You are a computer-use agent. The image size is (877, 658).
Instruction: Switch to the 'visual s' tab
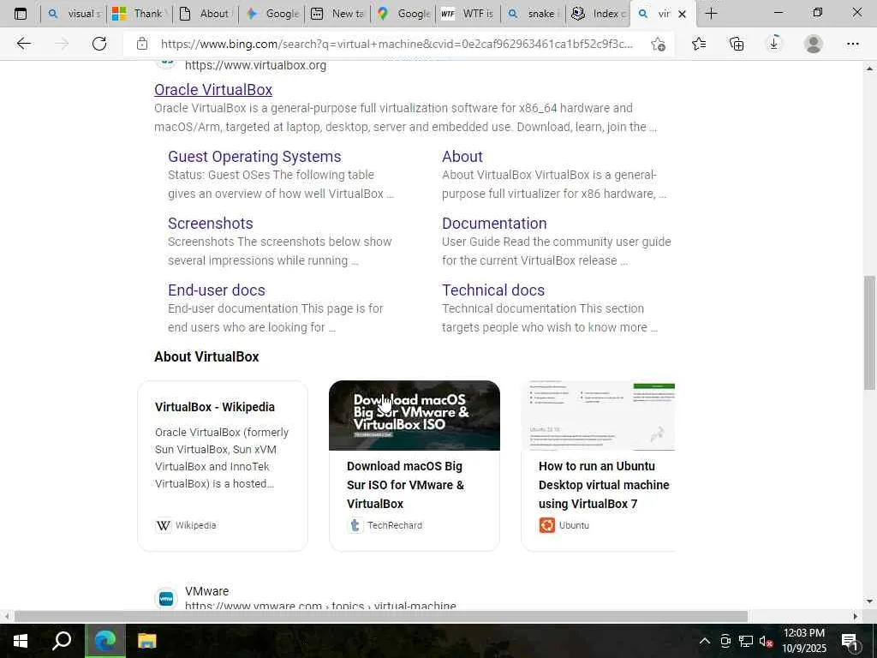click(74, 14)
